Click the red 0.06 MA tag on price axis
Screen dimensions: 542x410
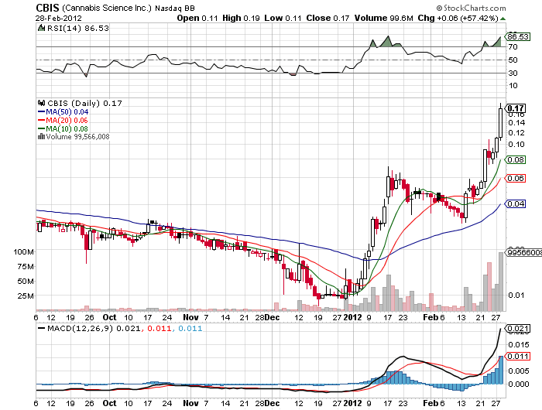click(516, 179)
